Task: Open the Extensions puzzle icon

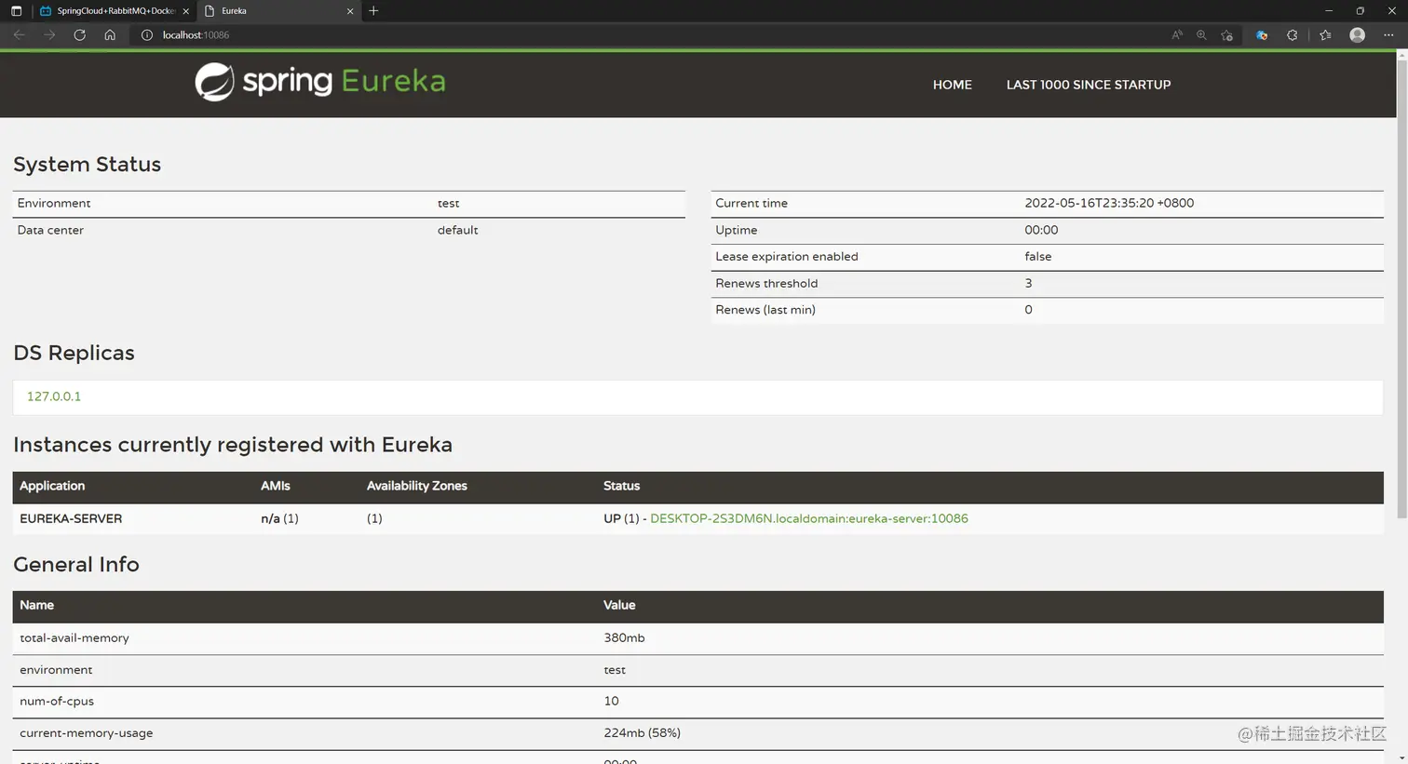Action: tap(1293, 35)
